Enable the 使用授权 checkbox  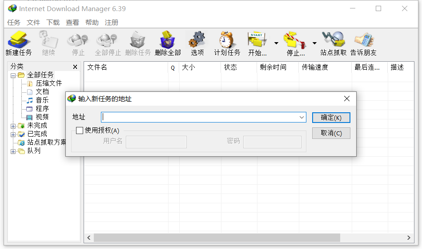point(80,130)
